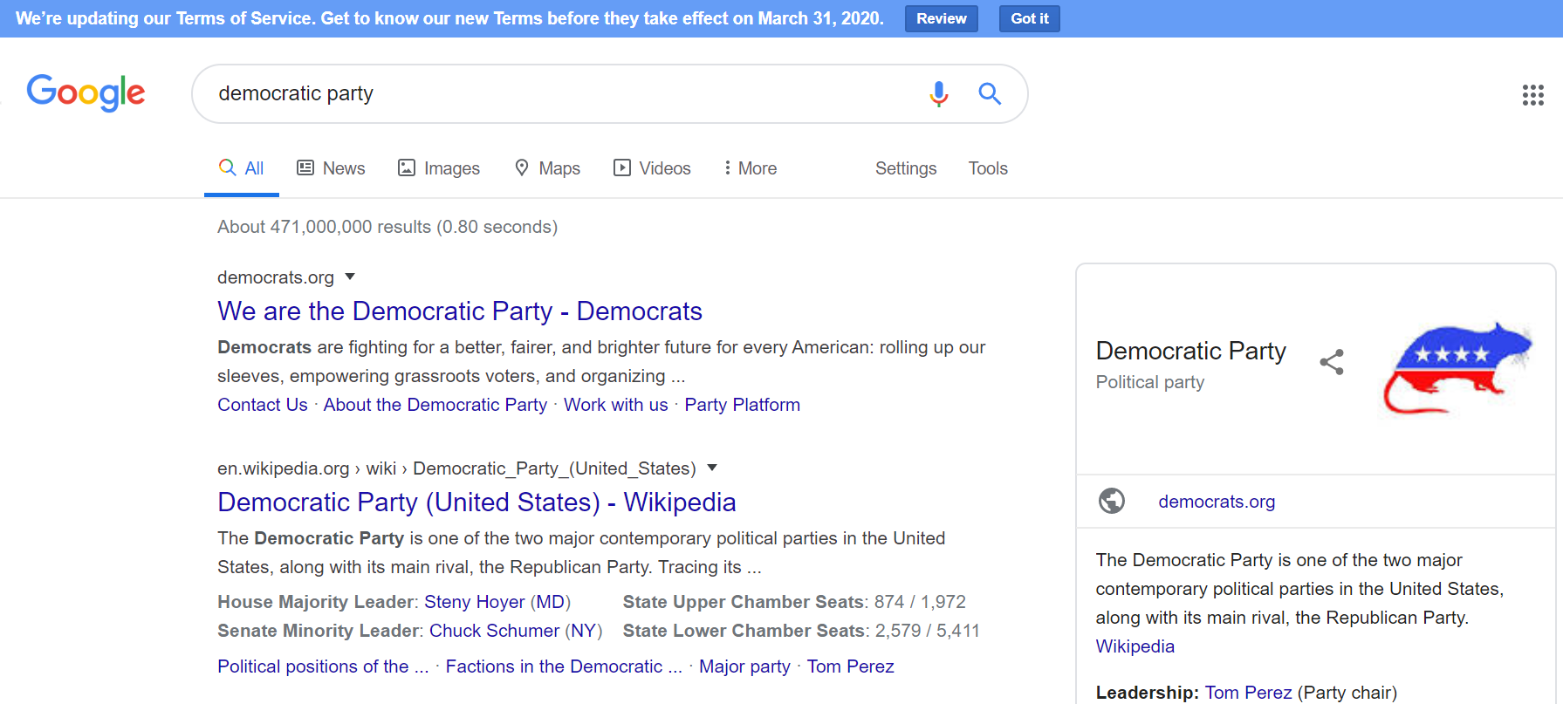The image size is (1563, 704).
Task: Expand the More search options menu
Action: tap(750, 168)
